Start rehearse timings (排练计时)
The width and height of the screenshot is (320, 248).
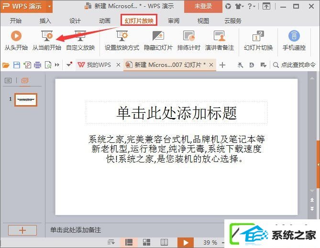click(188, 41)
